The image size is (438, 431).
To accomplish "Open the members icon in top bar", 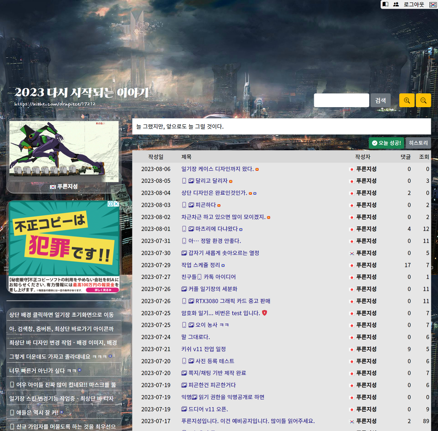I will pyautogui.click(x=396, y=4).
